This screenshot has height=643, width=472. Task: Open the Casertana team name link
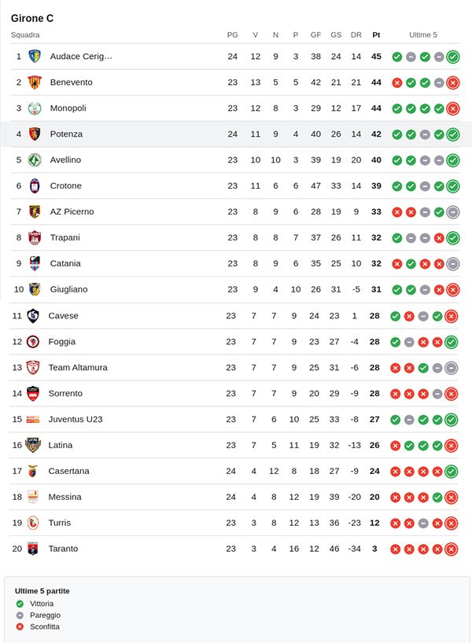68,471
